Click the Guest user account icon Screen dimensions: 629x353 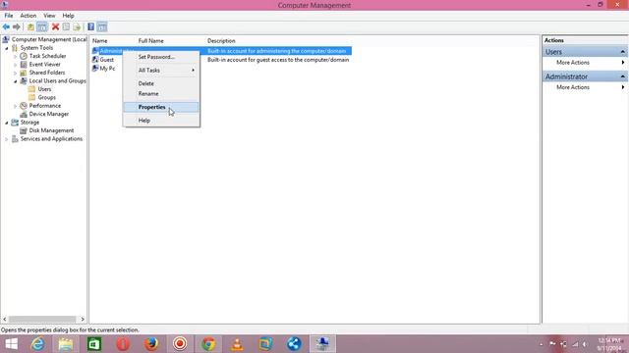click(x=95, y=59)
